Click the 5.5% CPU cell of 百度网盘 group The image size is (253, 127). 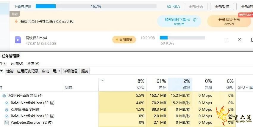pos(123,96)
